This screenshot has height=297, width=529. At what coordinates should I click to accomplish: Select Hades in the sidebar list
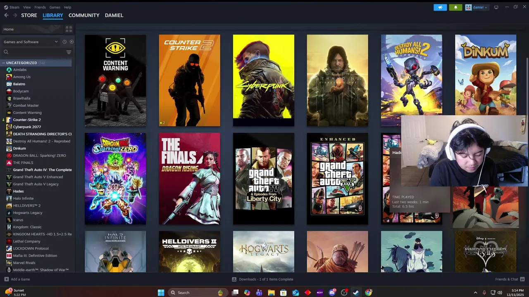pyautogui.click(x=18, y=191)
